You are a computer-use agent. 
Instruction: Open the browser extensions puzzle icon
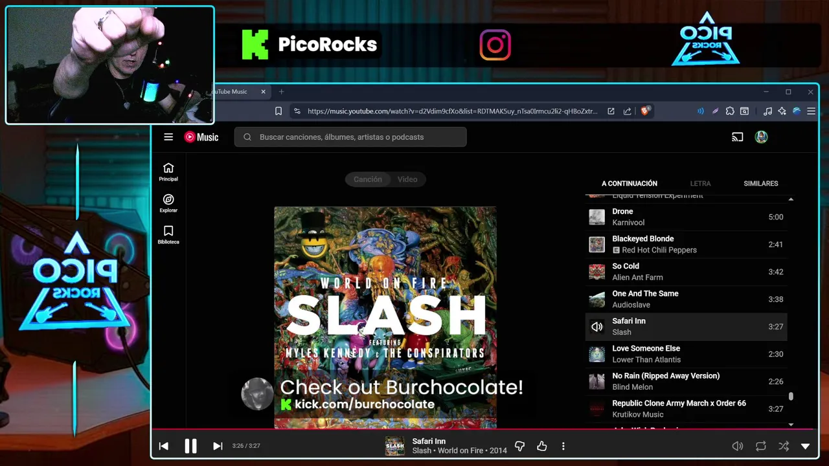click(730, 111)
